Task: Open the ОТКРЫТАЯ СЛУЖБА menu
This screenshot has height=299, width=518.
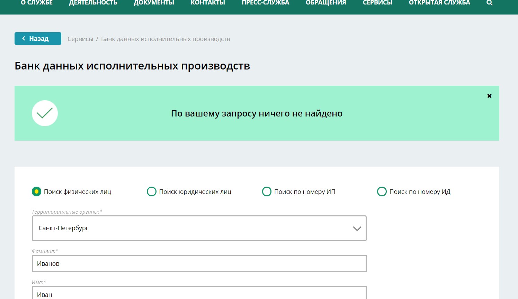Action: pyautogui.click(x=439, y=3)
